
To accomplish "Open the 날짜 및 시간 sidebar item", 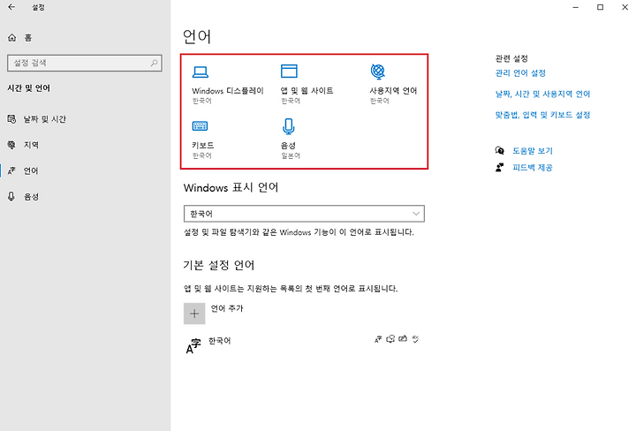I will tap(85, 119).
